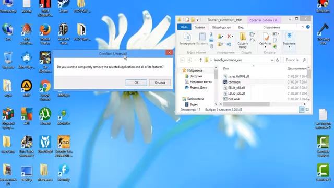Click the launch_common_exe address bar path
This screenshot has height=188, width=334.
click(x=228, y=60)
